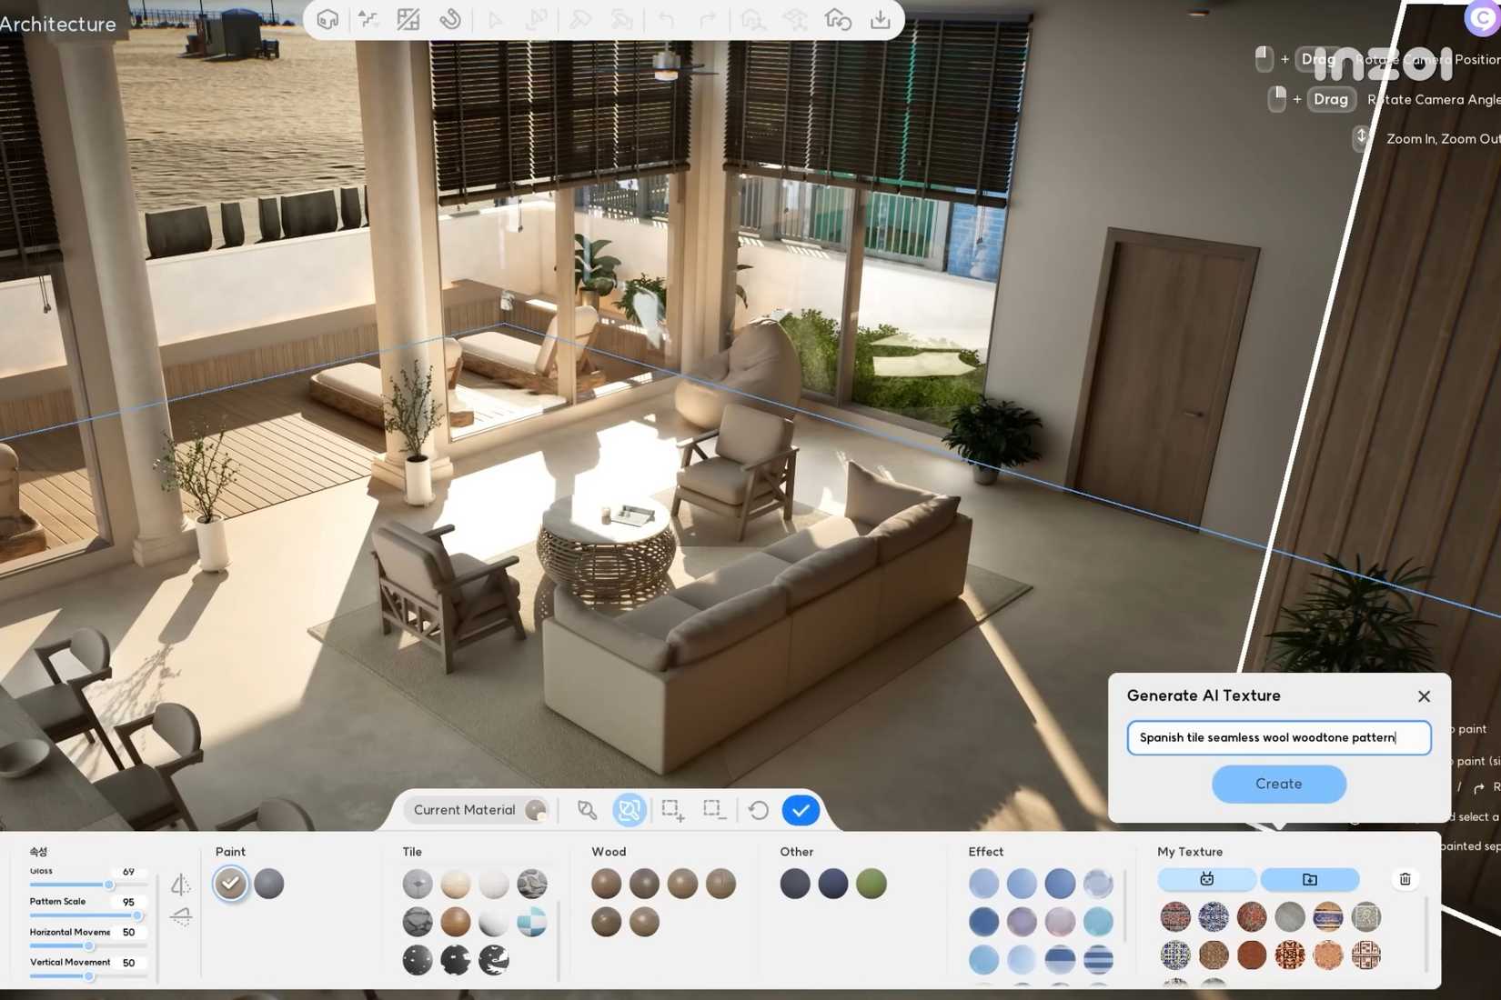Open the import folder tab in My Texture
The width and height of the screenshot is (1501, 1000).
click(x=1309, y=879)
